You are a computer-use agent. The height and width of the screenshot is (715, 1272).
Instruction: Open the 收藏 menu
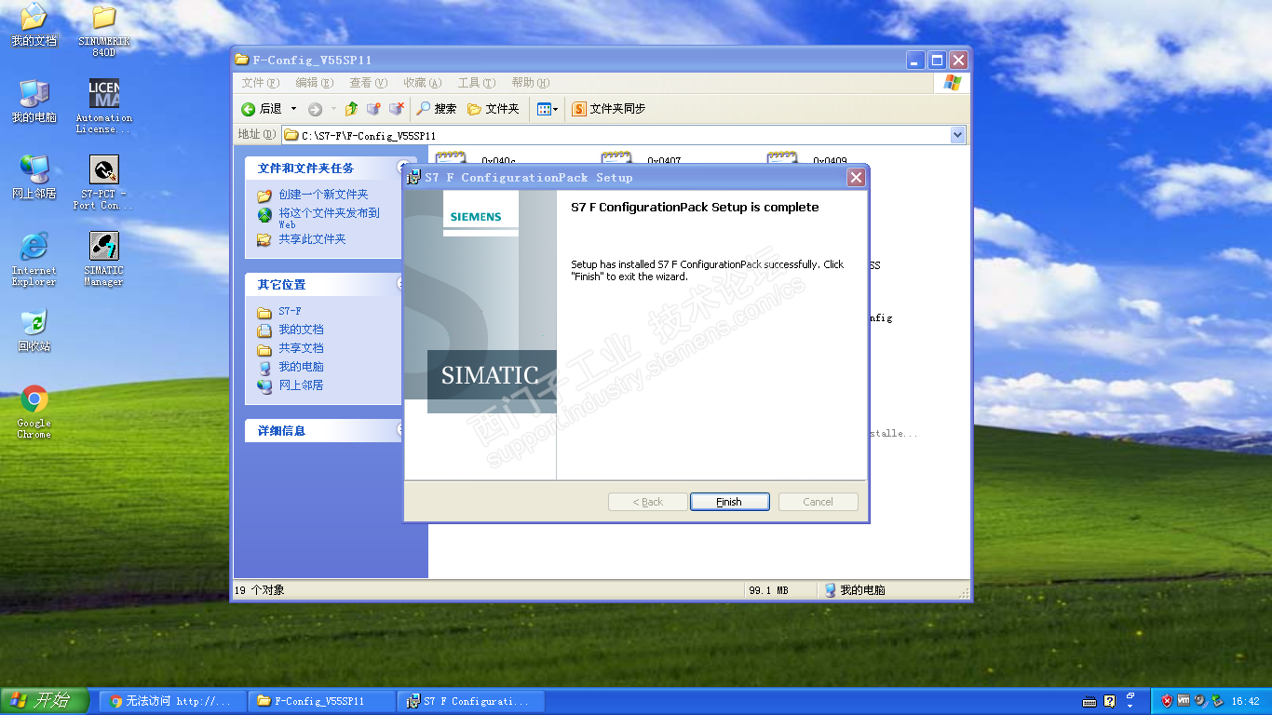pos(422,83)
